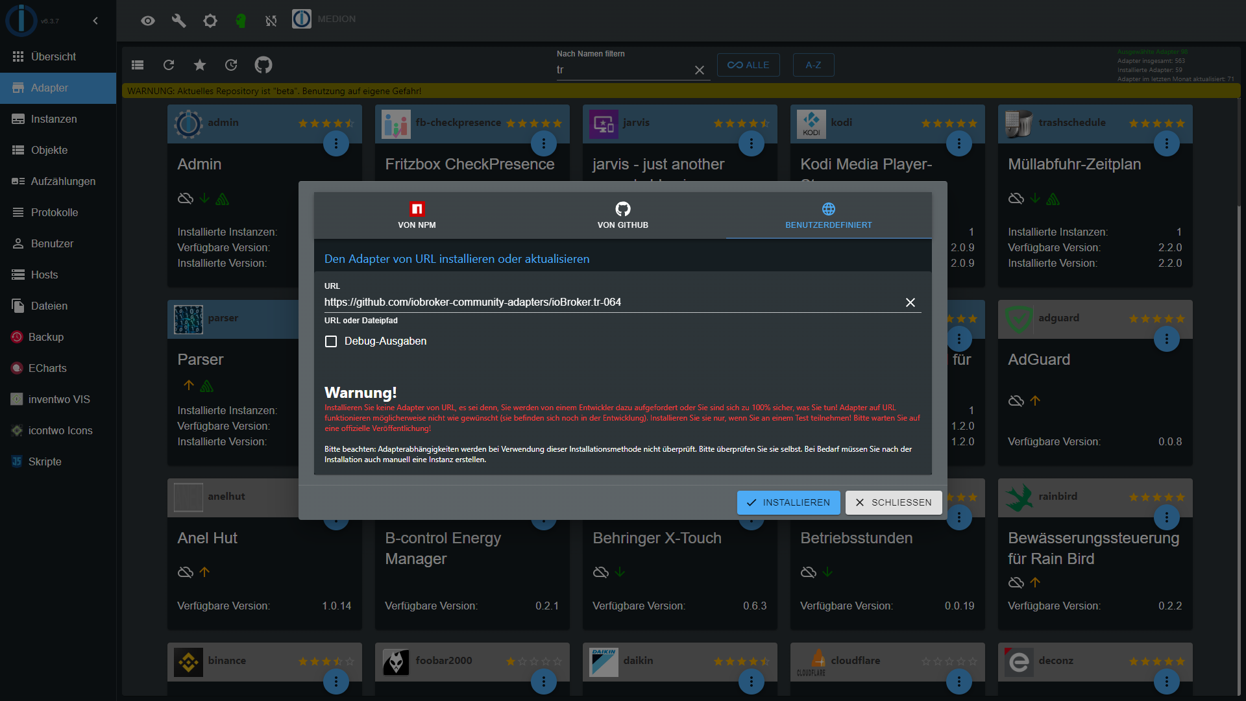The height and width of the screenshot is (701, 1246).
Task: Open inventwo VIS in the sidebar
Action: [58, 400]
